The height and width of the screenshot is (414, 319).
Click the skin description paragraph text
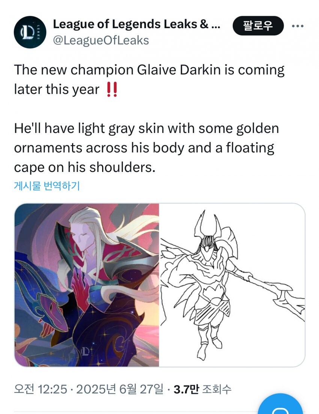(146, 148)
